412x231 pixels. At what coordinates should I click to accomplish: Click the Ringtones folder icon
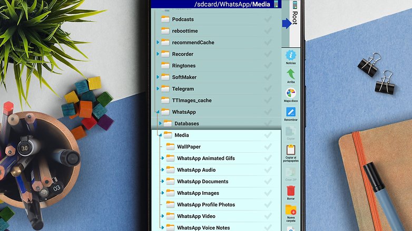[x=165, y=66]
